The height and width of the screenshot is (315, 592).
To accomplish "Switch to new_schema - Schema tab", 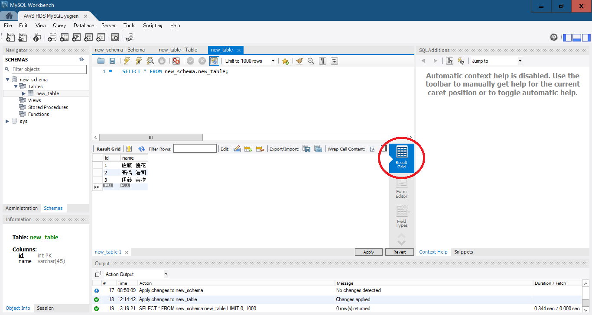I will click(x=120, y=50).
